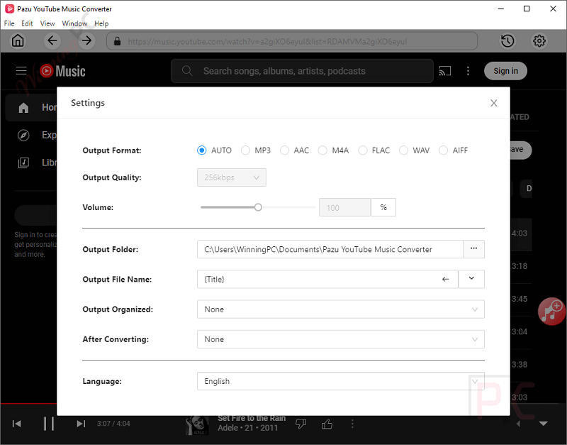Click the 4:03 duration track row
This screenshot has height=445, width=567.
click(x=521, y=234)
